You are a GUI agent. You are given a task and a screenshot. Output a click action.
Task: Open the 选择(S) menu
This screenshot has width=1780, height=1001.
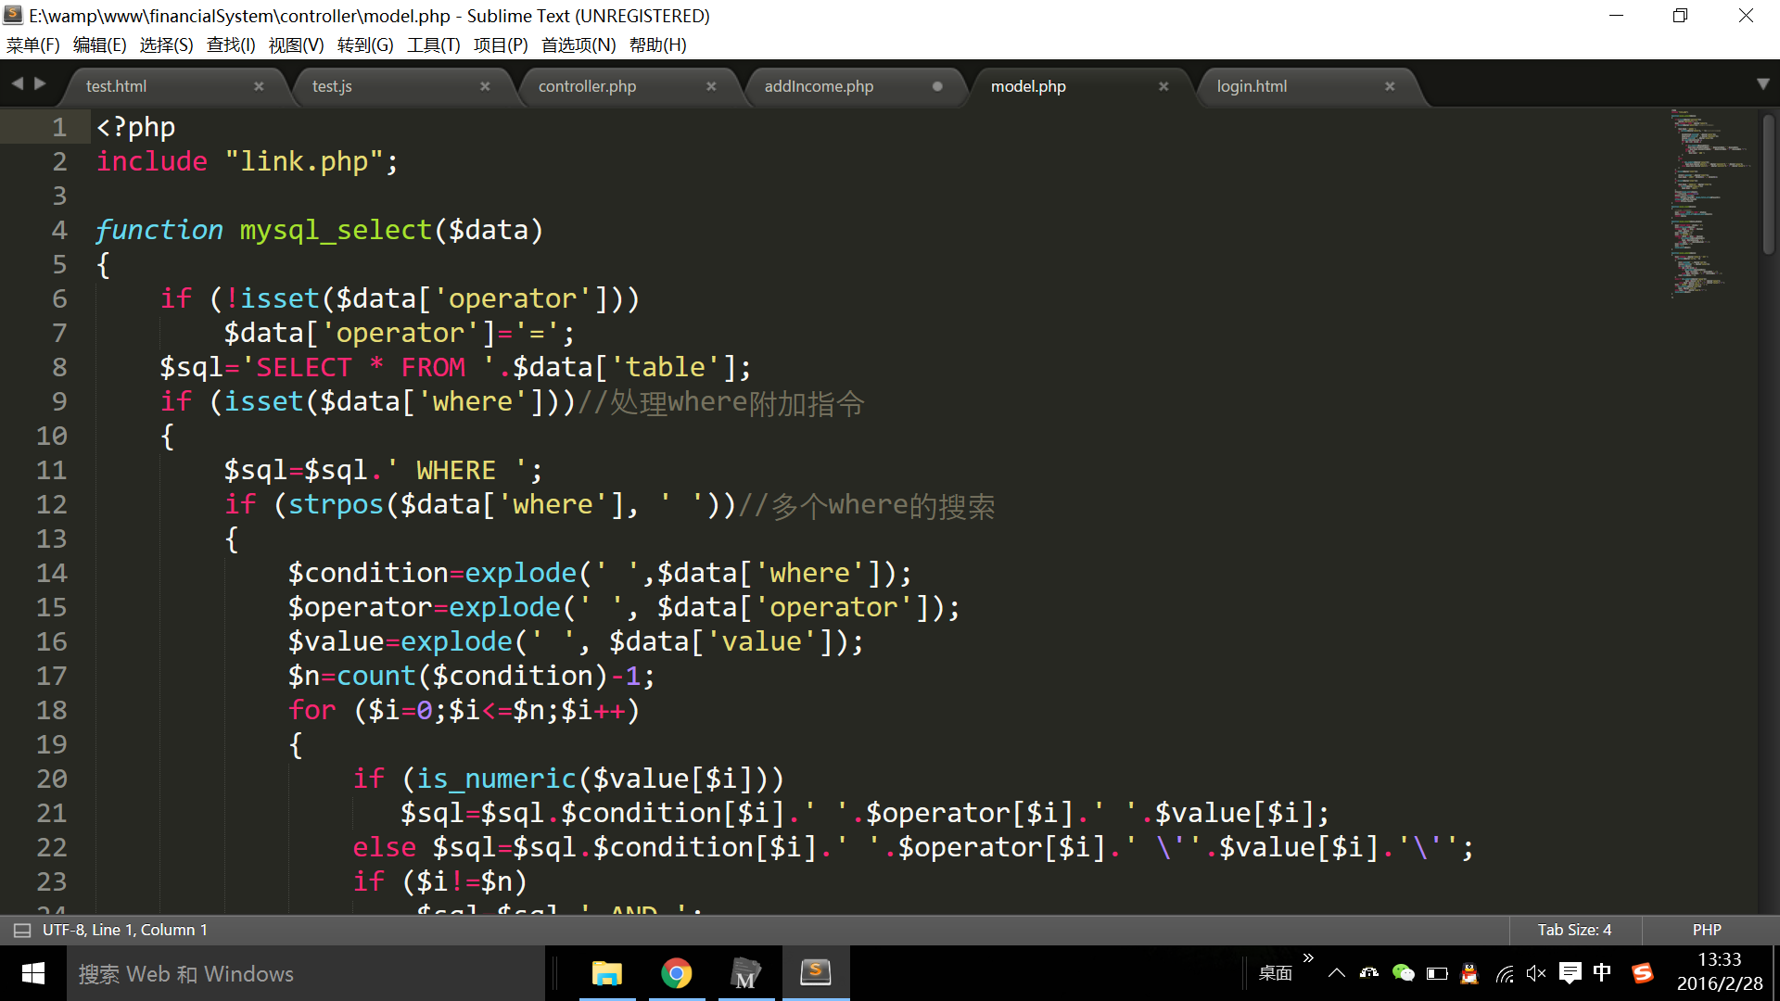(166, 44)
